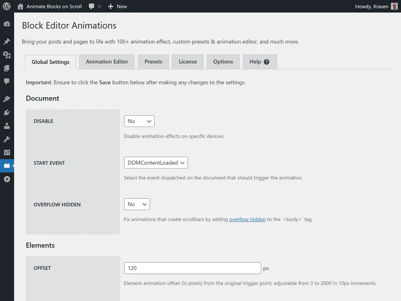Click the New button in admin bar

[x=117, y=6]
